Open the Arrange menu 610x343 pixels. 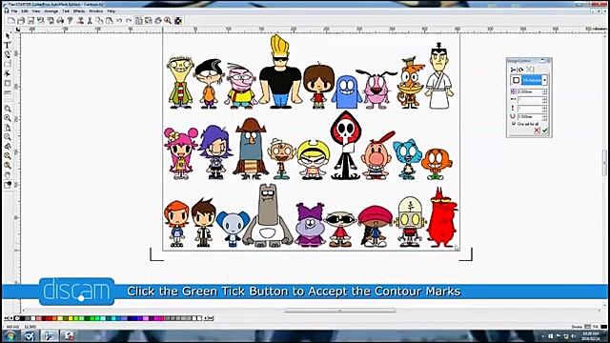pyautogui.click(x=51, y=11)
